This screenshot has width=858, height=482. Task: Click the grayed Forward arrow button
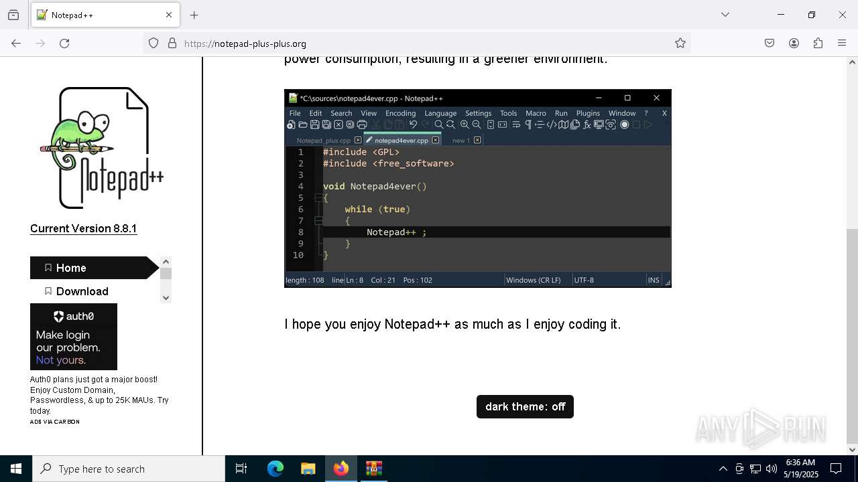tap(40, 43)
